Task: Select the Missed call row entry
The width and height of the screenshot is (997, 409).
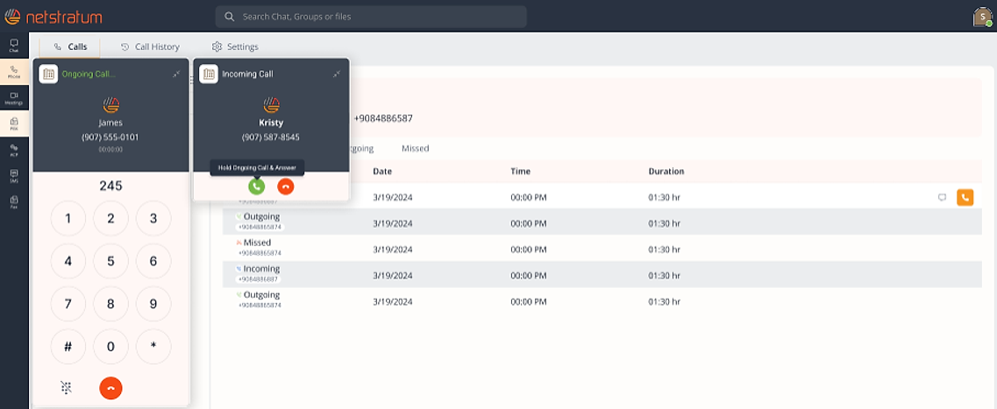Action: point(602,248)
